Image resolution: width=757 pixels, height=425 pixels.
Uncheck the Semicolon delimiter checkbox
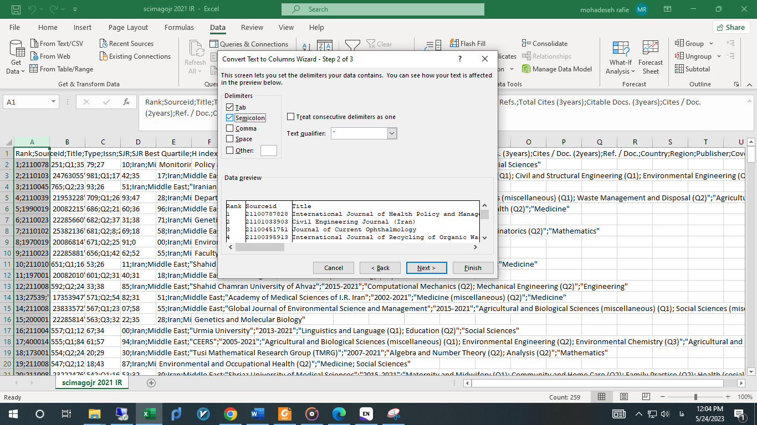coord(229,118)
